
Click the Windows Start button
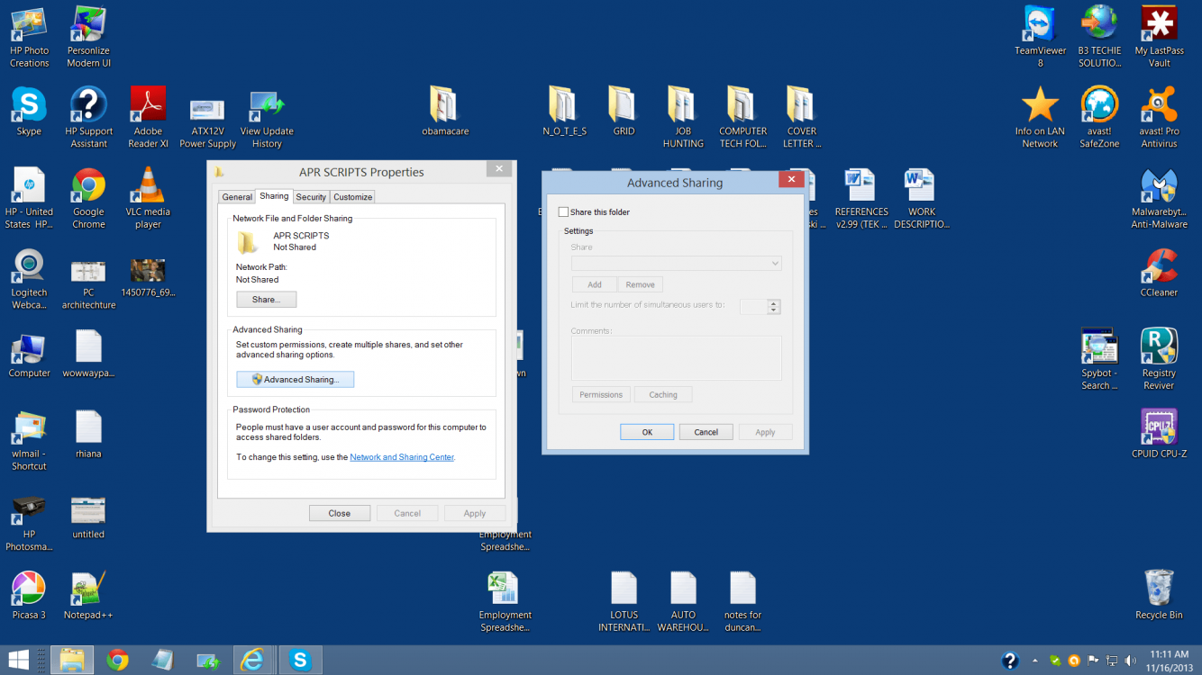(x=18, y=660)
